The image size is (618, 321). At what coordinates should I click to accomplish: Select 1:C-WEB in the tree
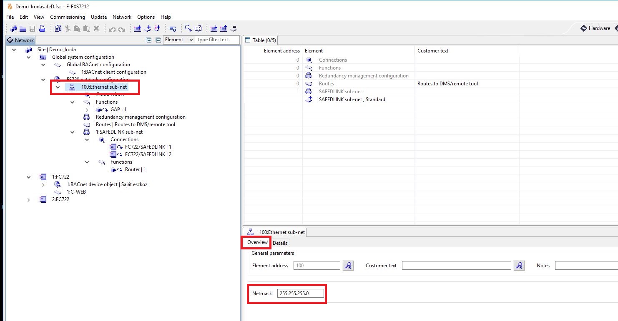coord(76,192)
